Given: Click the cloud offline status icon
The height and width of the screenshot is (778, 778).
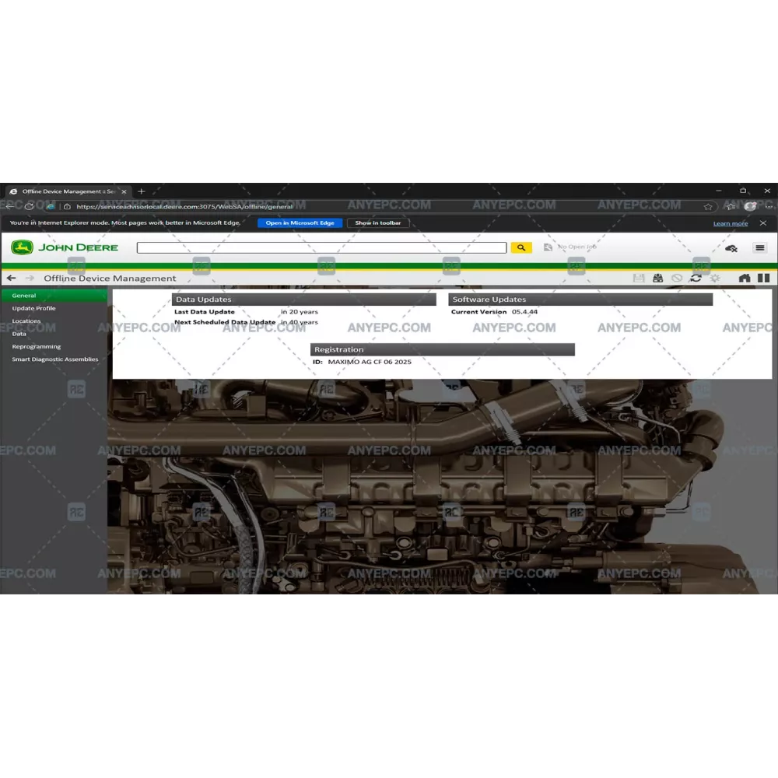Looking at the screenshot, I should tap(731, 248).
